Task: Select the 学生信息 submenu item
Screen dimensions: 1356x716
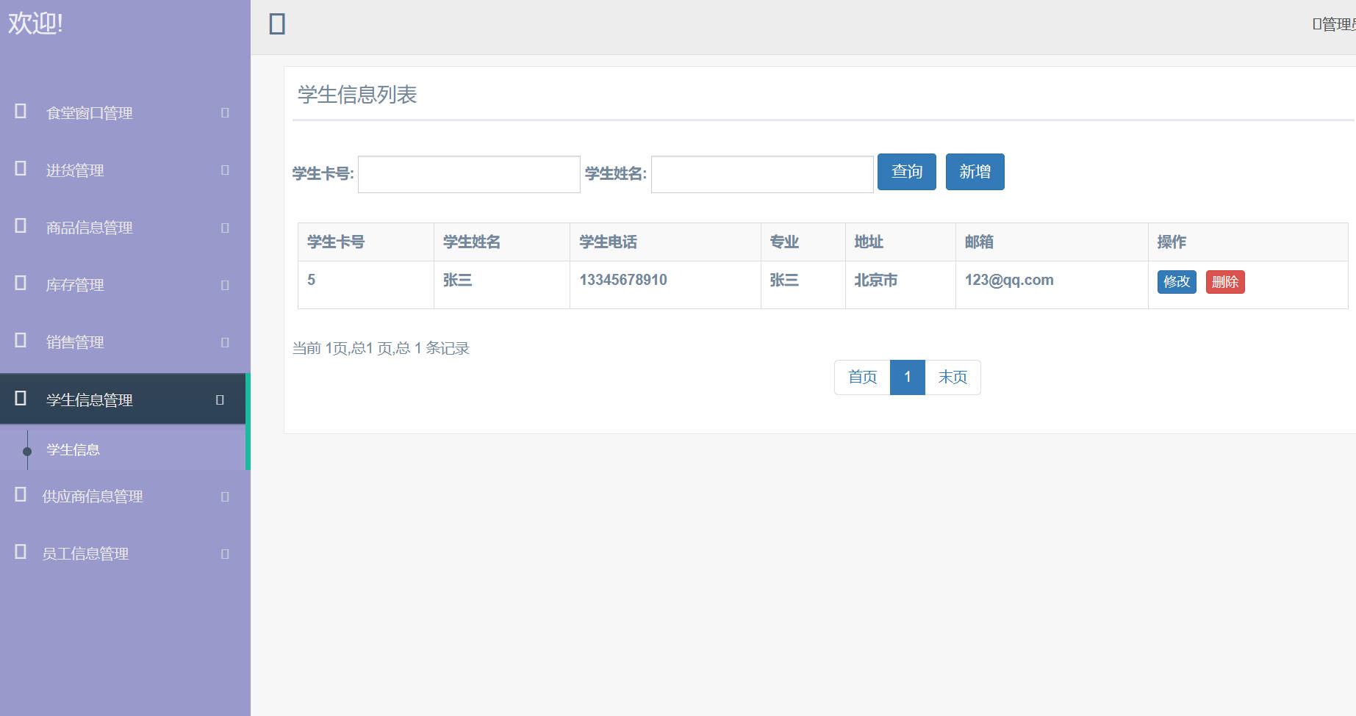Action: click(73, 449)
